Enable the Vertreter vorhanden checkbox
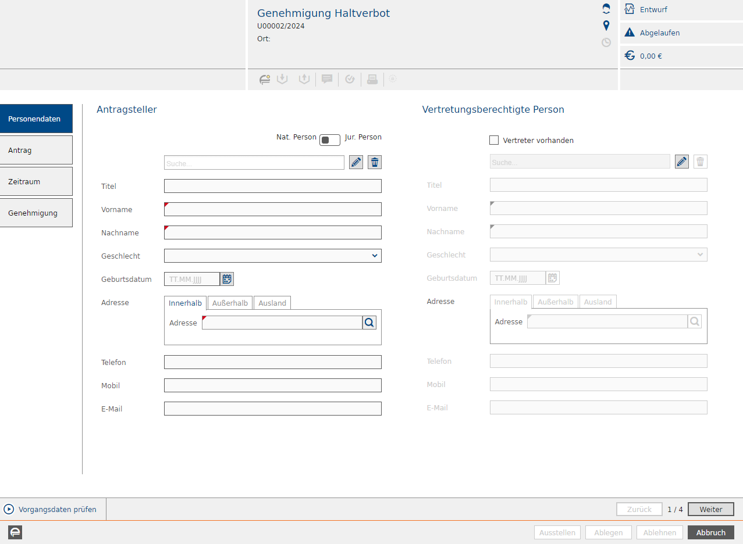 point(494,140)
